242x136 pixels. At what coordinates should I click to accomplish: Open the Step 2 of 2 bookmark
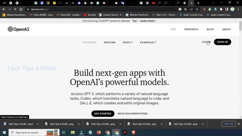click(164, 15)
